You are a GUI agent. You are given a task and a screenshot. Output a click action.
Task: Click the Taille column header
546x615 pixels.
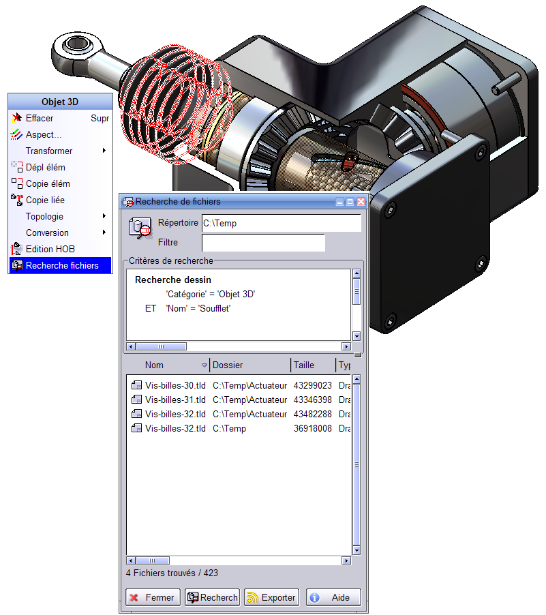tap(313, 365)
